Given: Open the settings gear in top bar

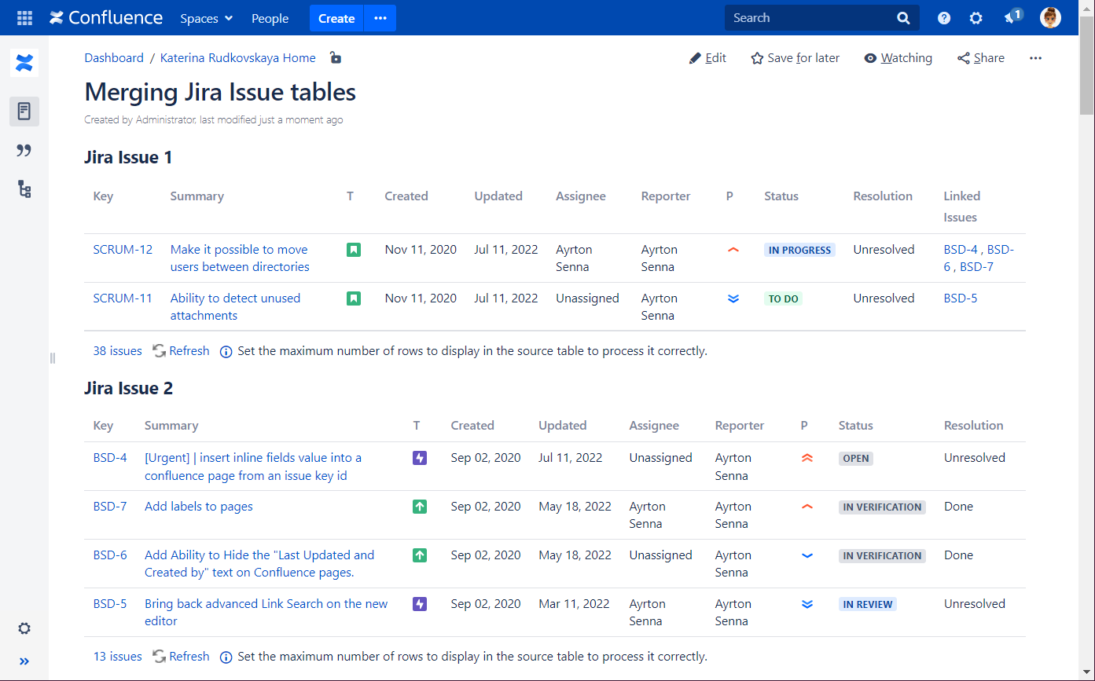Looking at the screenshot, I should coord(976,18).
